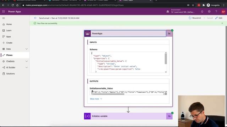Select Flows in the sidebar
The image size is (227, 127).
pyautogui.click(x=15, y=55)
